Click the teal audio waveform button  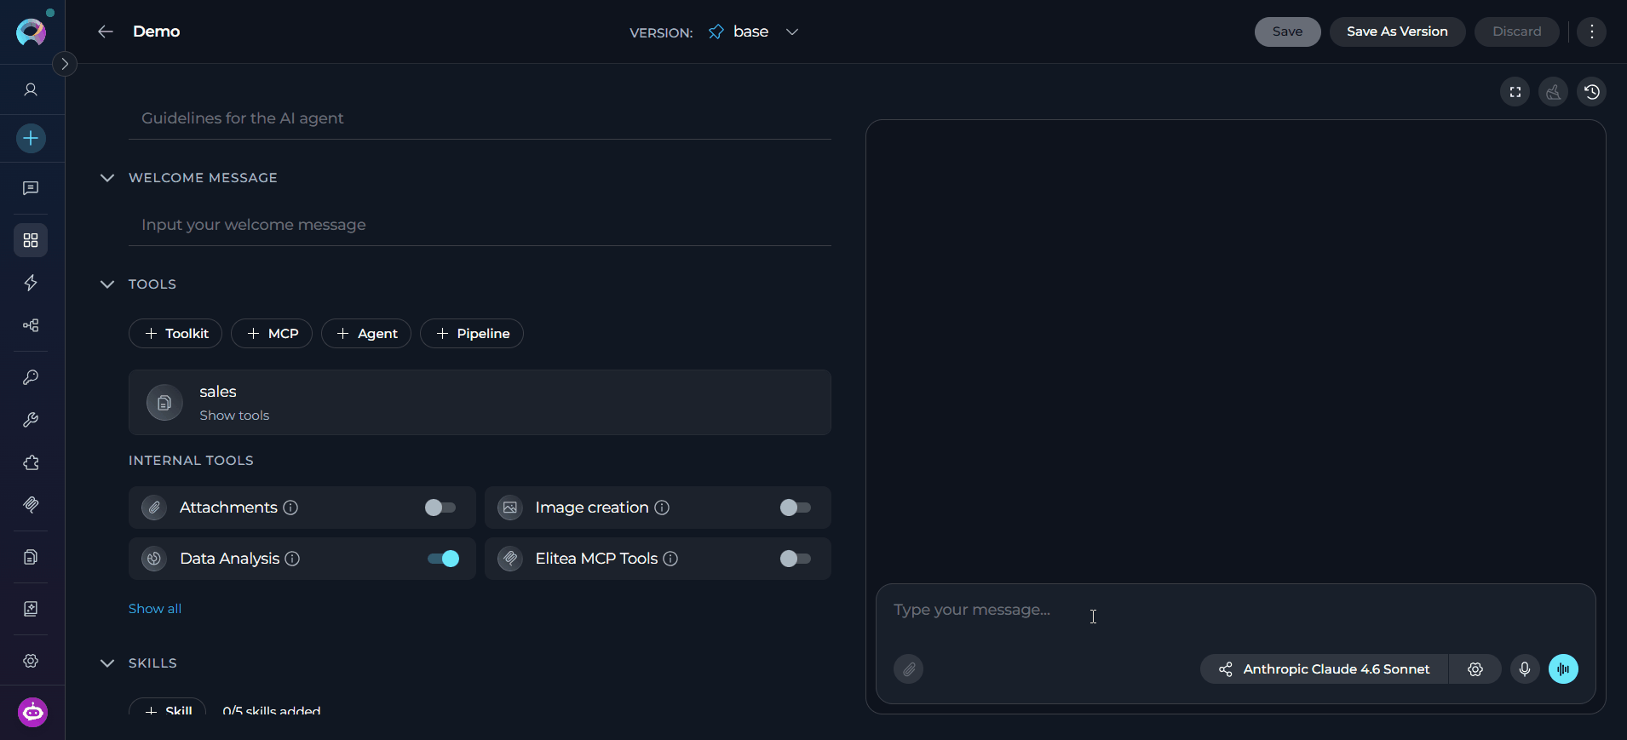[1563, 669]
